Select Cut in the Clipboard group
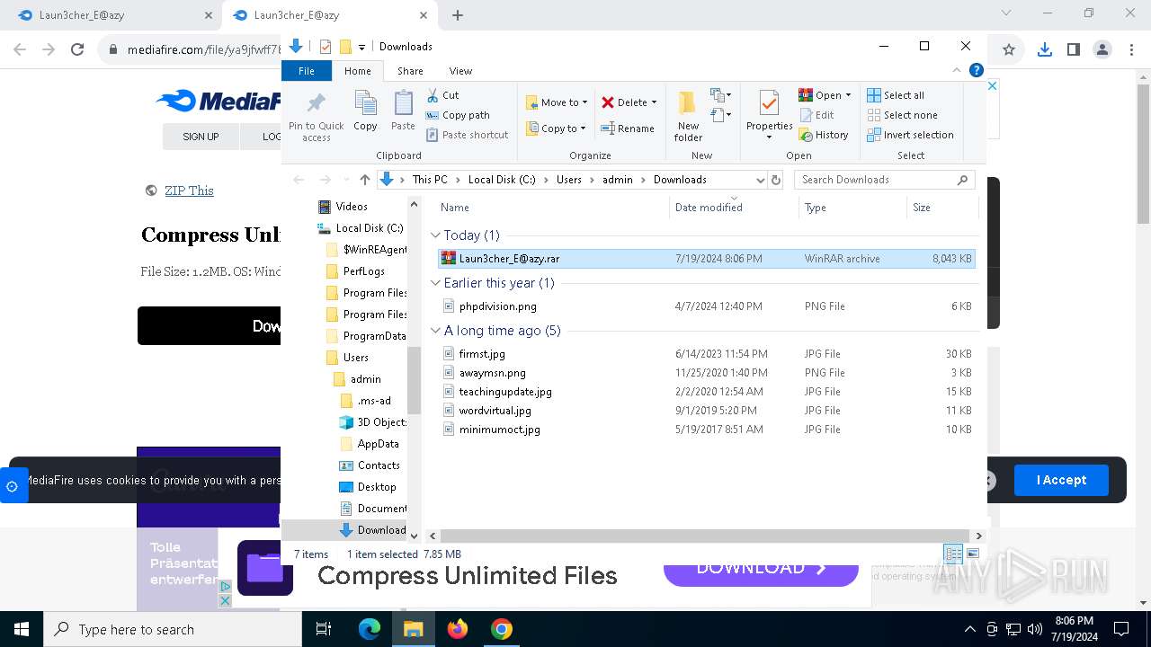The image size is (1151, 647). [442, 95]
